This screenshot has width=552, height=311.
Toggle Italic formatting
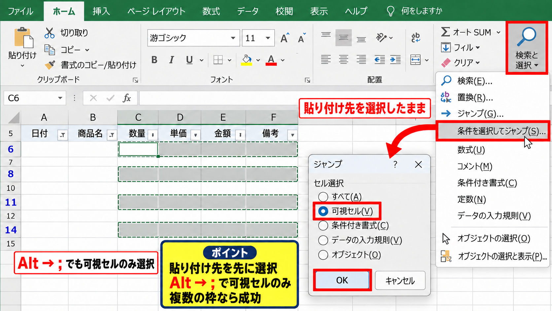(x=171, y=60)
